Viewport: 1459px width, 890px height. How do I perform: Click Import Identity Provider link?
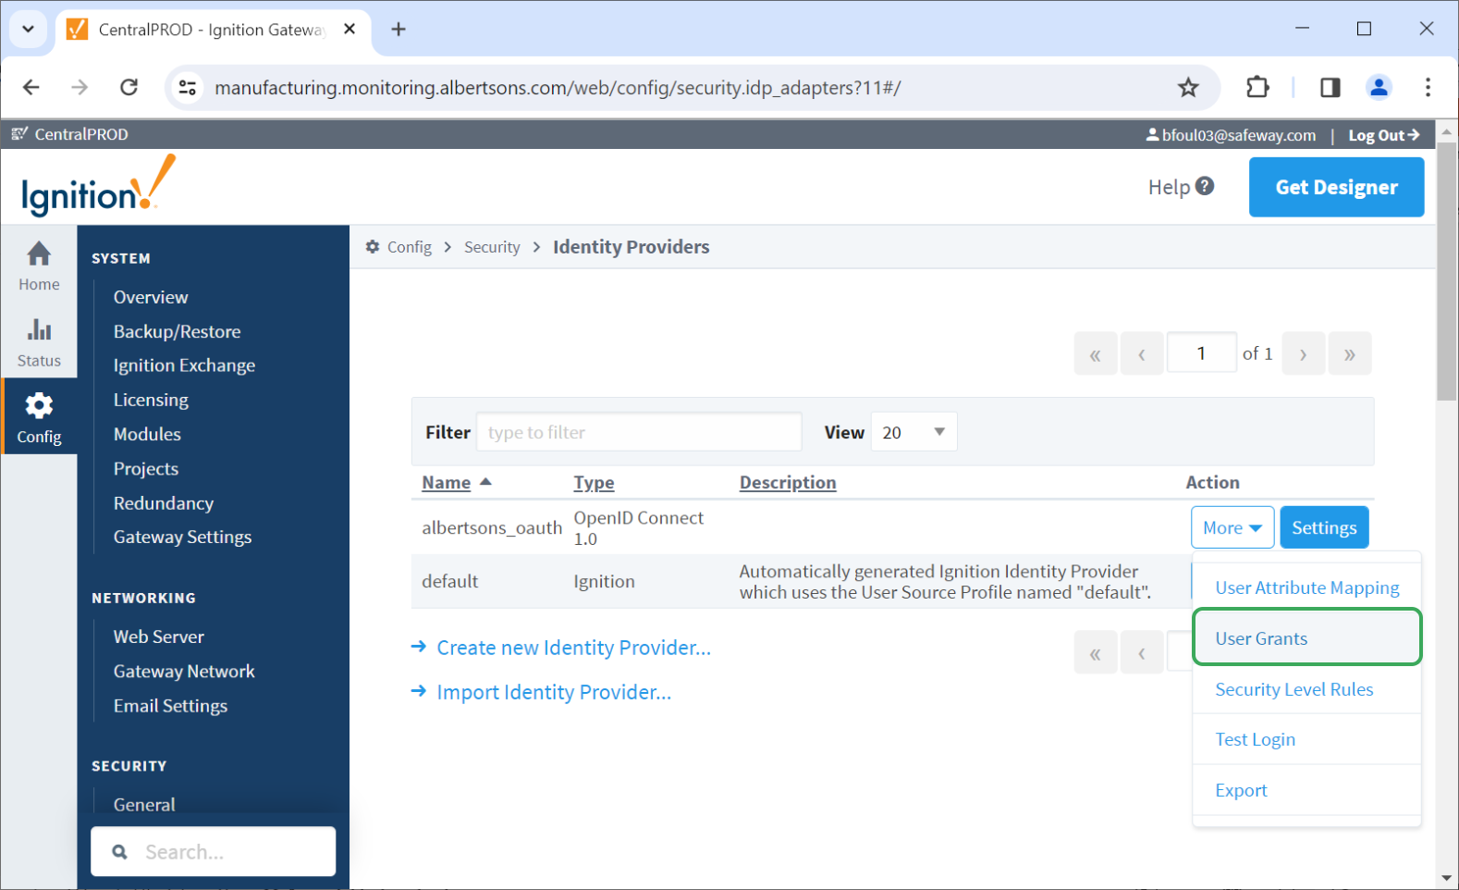point(554,692)
